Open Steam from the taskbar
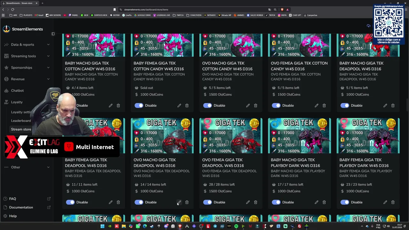 (152, 226)
